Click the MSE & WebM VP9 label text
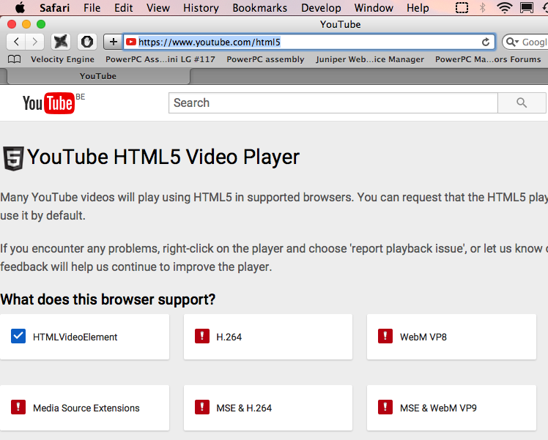Image resolution: width=548 pixels, height=440 pixels. (438, 408)
